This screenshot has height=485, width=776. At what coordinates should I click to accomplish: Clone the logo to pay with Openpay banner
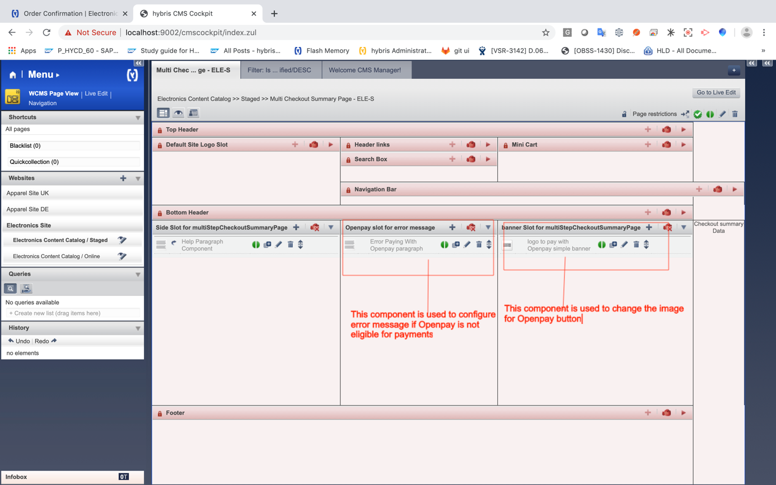613,244
